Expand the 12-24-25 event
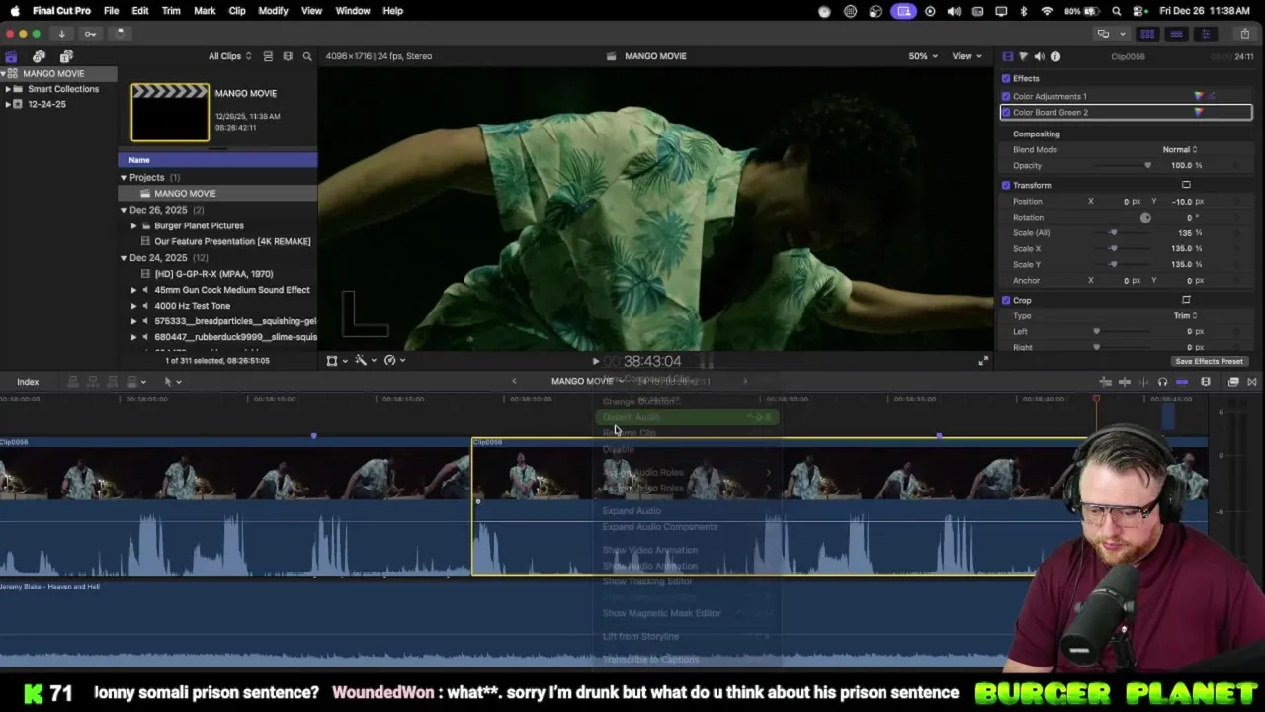This screenshot has width=1265, height=712. coord(8,104)
